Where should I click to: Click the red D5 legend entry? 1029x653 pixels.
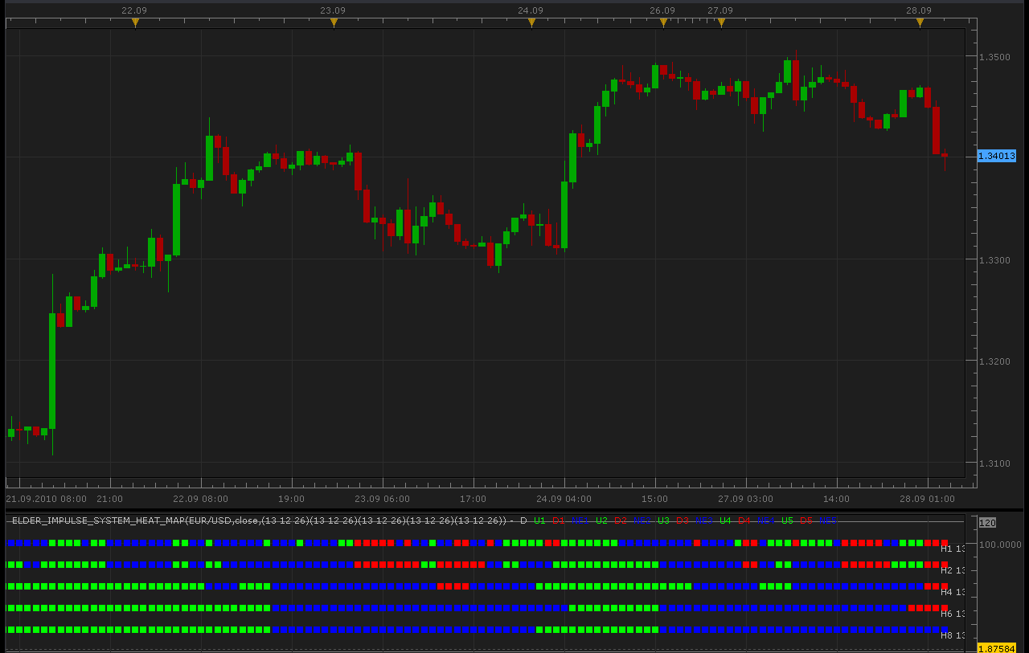[x=806, y=520]
